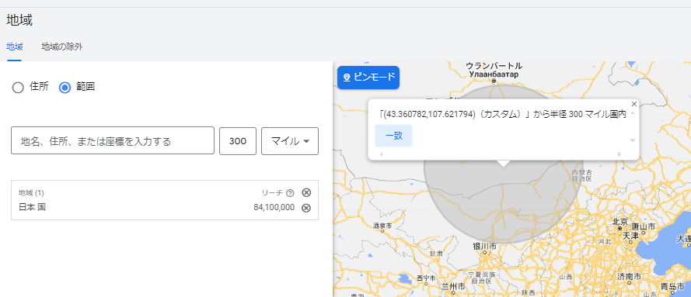Select the 範囲 radio button
Screen dimensions: 691x297
[x=65, y=88]
